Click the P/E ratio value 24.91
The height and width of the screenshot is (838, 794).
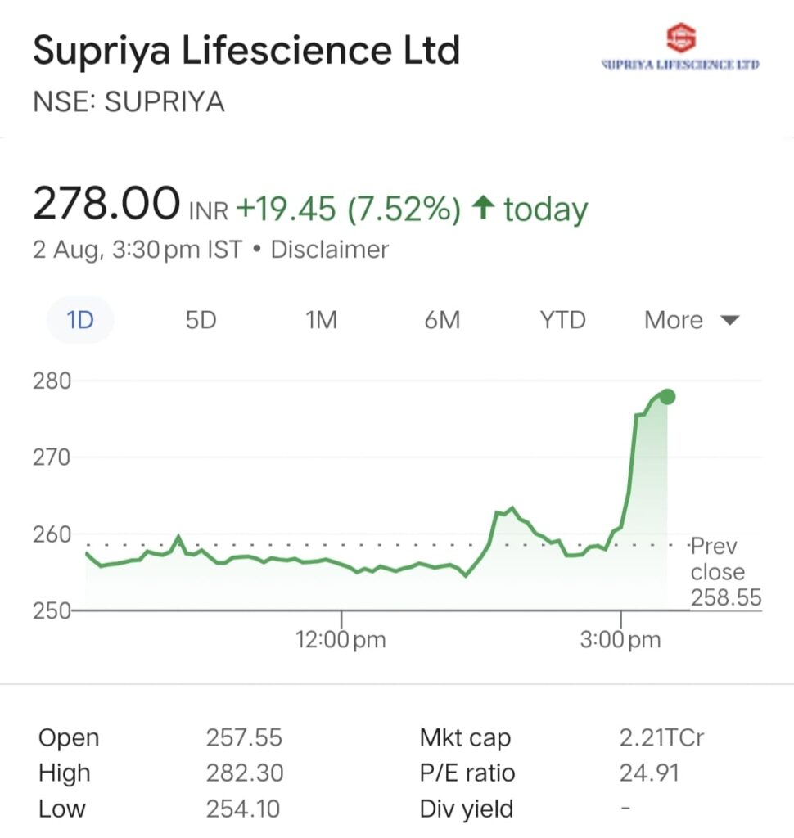click(649, 773)
